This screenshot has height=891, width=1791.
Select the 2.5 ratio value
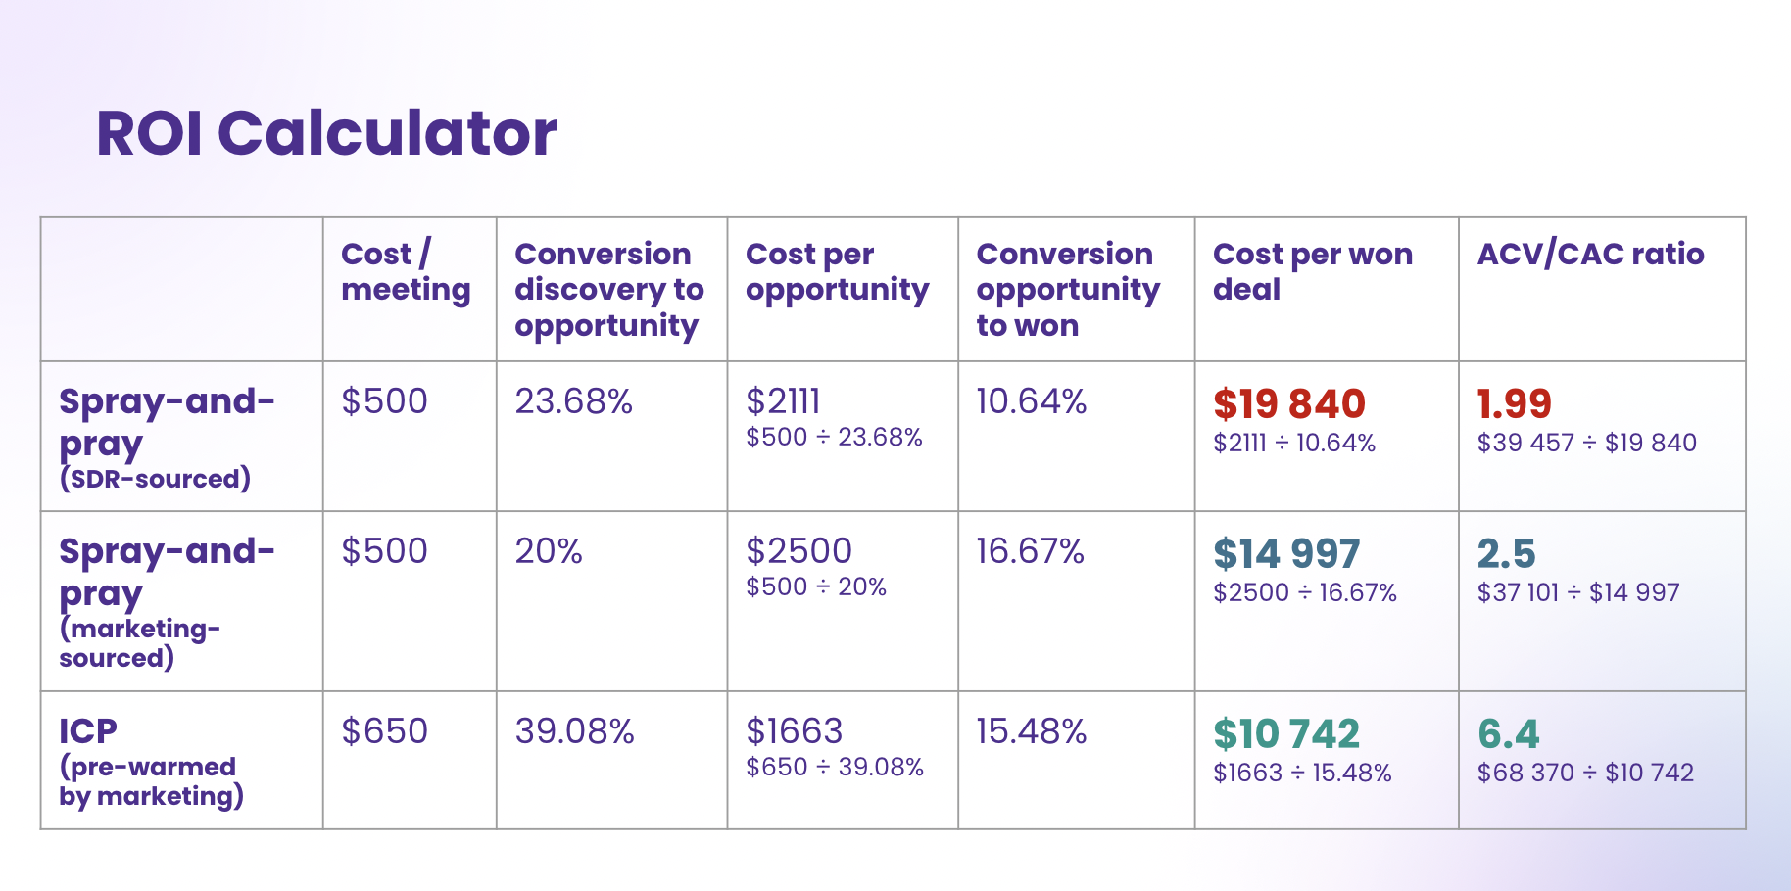(1507, 553)
